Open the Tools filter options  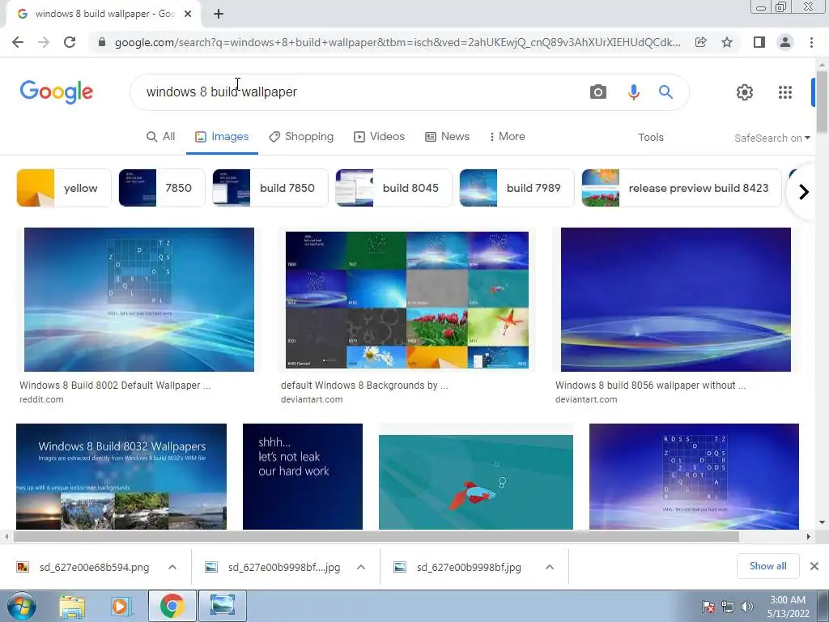tap(650, 138)
